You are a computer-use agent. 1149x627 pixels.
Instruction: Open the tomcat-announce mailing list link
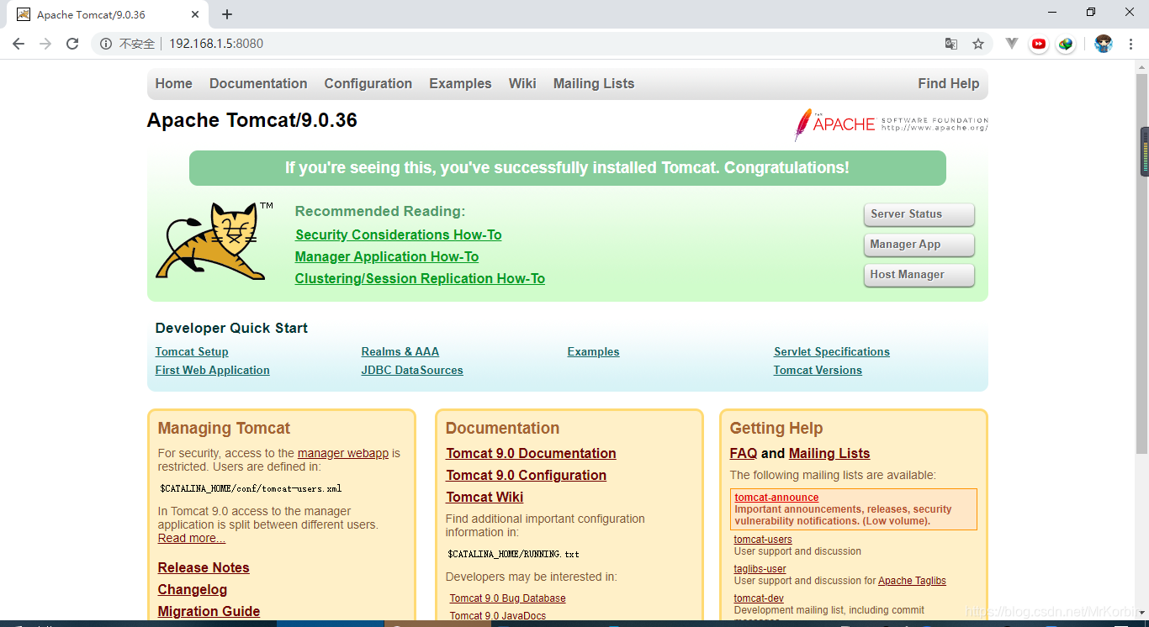(776, 498)
